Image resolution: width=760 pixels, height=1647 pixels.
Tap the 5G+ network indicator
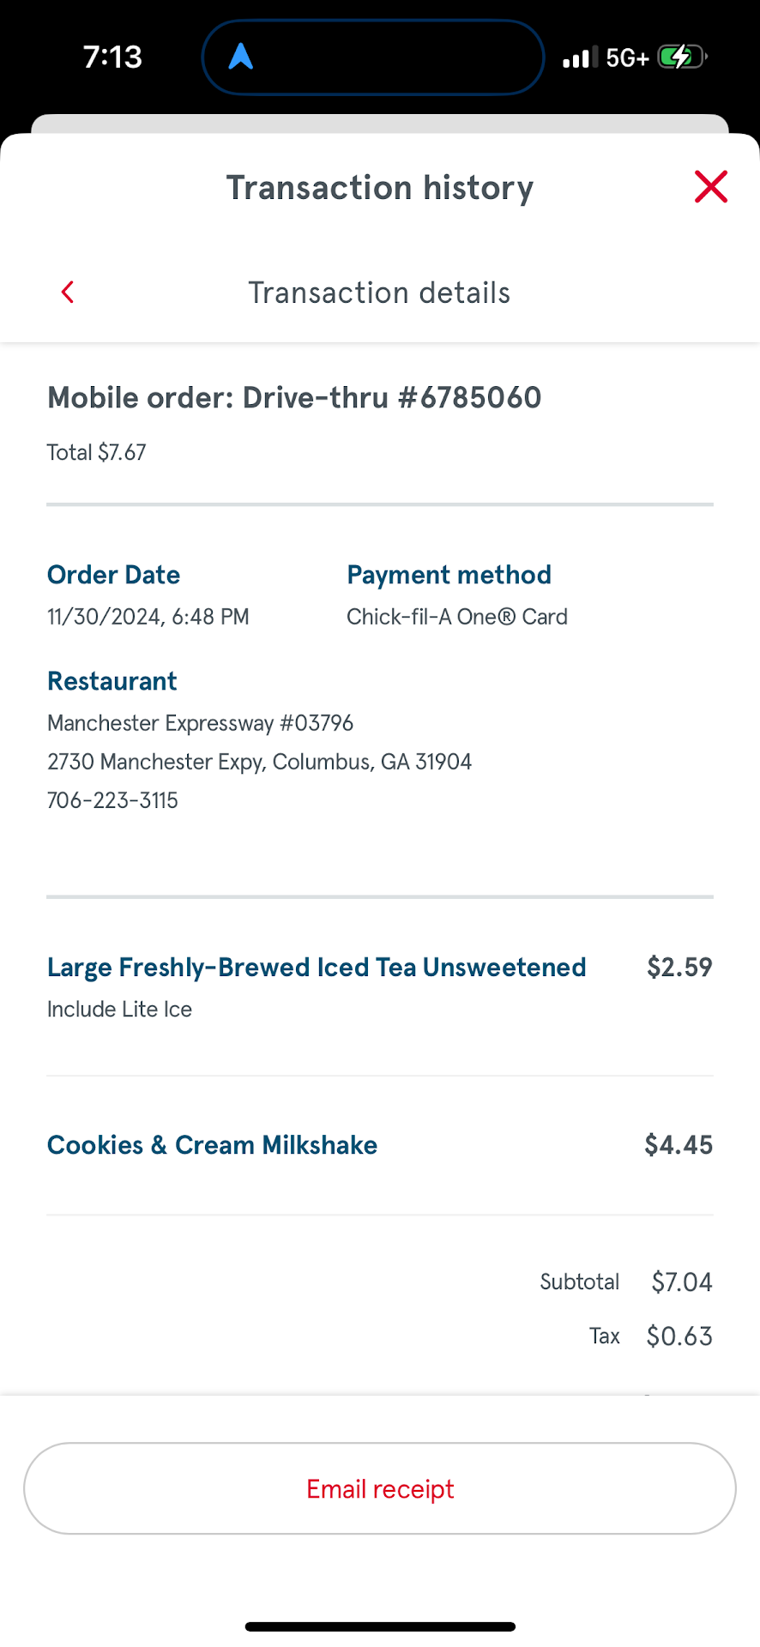pyautogui.click(x=627, y=58)
